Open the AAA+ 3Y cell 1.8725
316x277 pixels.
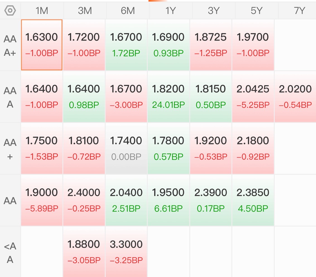pyautogui.click(x=211, y=45)
